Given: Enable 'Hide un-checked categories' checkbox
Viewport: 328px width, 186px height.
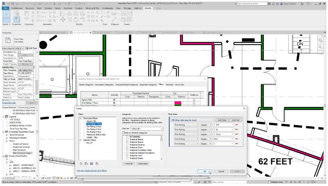Looking at the screenshot, I should [123, 133].
